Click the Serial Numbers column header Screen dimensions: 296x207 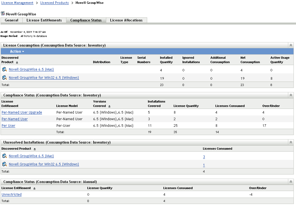[144, 60]
